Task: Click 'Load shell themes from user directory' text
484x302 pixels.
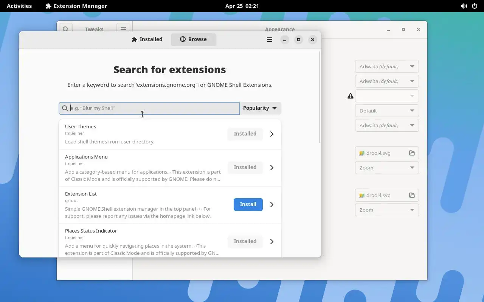Action: coord(110,142)
